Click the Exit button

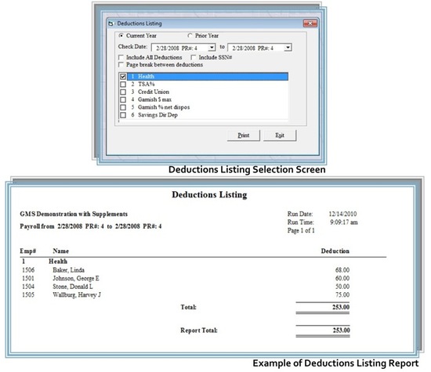(x=280, y=135)
